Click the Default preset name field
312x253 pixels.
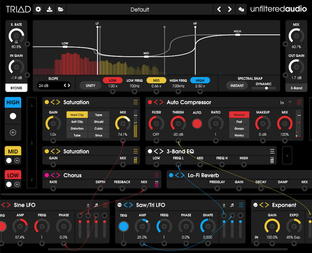pyautogui.click(x=140, y=9)
